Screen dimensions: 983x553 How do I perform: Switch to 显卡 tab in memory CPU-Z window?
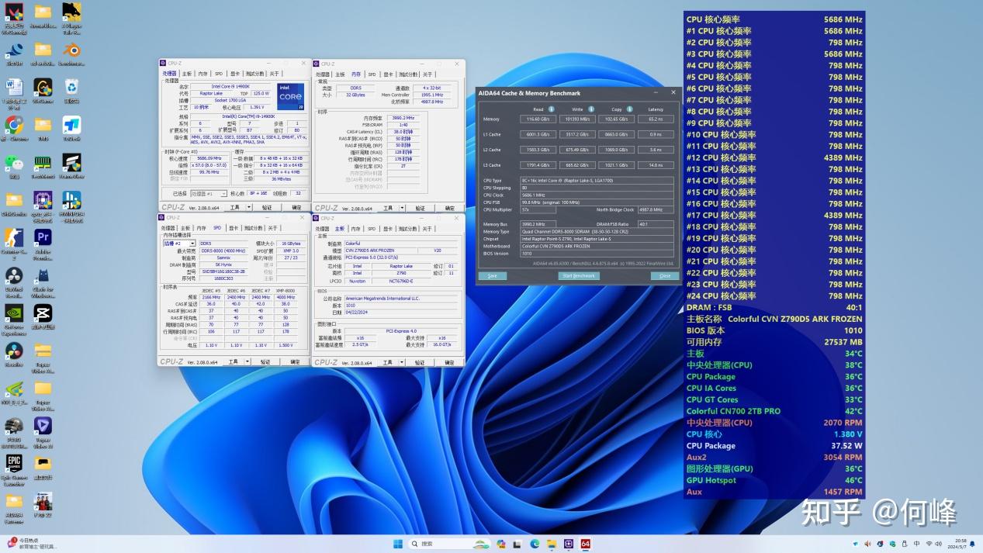tap(388, 74)
